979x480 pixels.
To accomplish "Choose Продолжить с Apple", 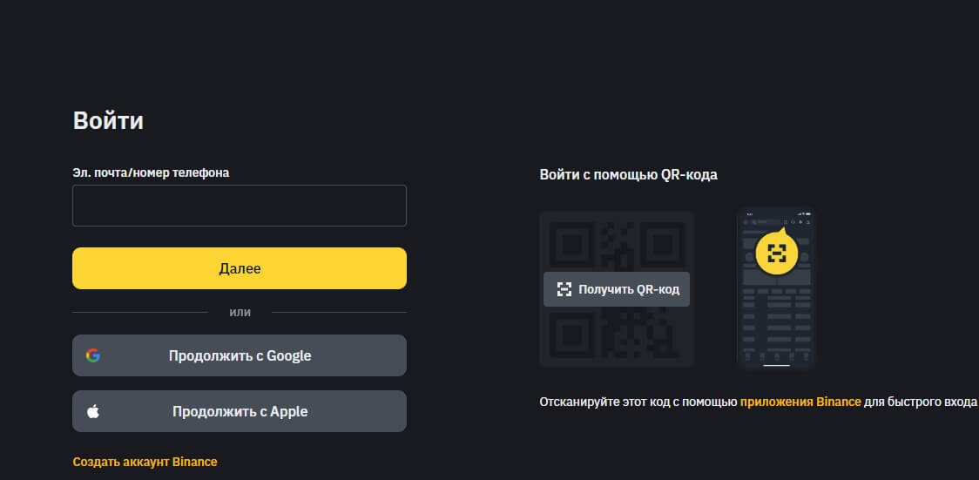I will click(x=240, y=411).
